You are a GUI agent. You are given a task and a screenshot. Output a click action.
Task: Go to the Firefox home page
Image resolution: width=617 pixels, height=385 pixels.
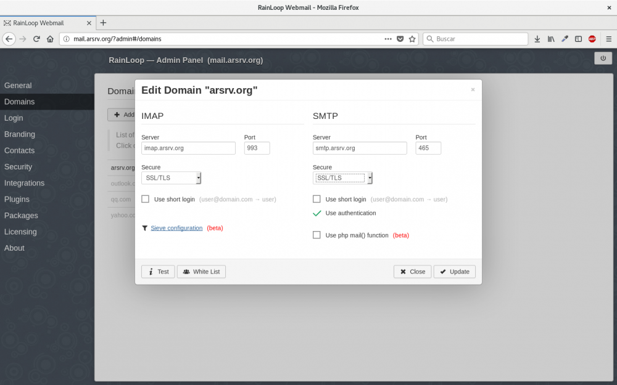click(x=50, y=39)
